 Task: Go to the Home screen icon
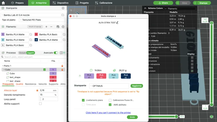pos(3,3)
